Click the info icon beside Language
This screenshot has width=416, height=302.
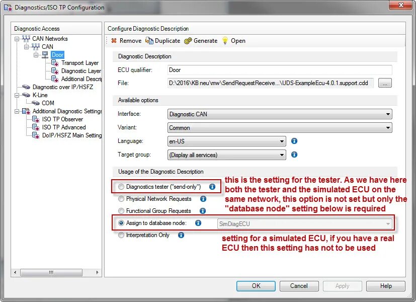pos(294,141)
